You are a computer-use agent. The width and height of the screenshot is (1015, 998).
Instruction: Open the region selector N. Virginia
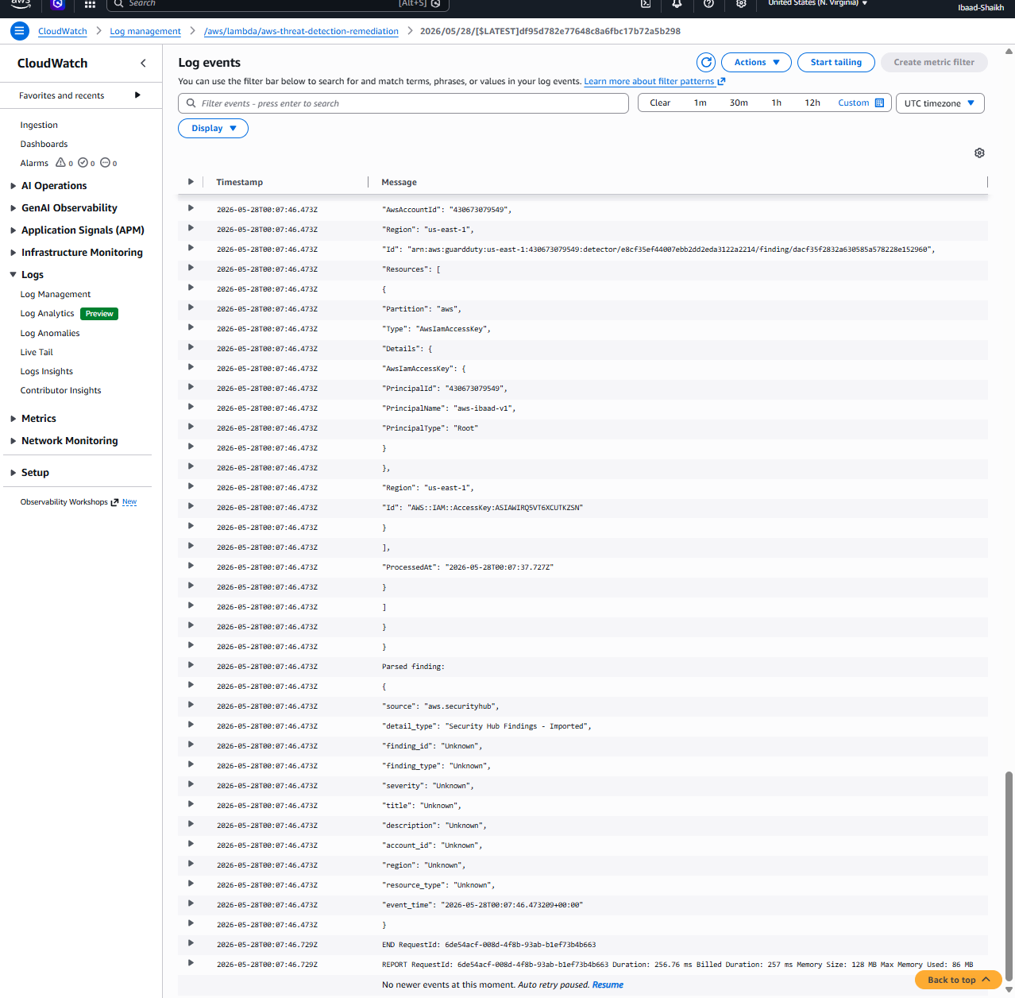coord(817,3)
